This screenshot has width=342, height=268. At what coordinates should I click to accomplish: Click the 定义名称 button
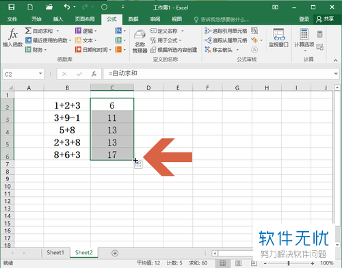click(x=167, y=31)
